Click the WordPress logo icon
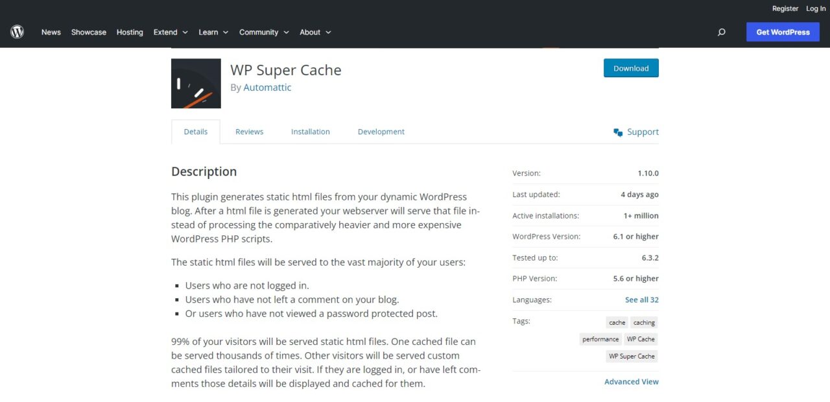The width and height of the screenshot is (830, 402). 18,32
